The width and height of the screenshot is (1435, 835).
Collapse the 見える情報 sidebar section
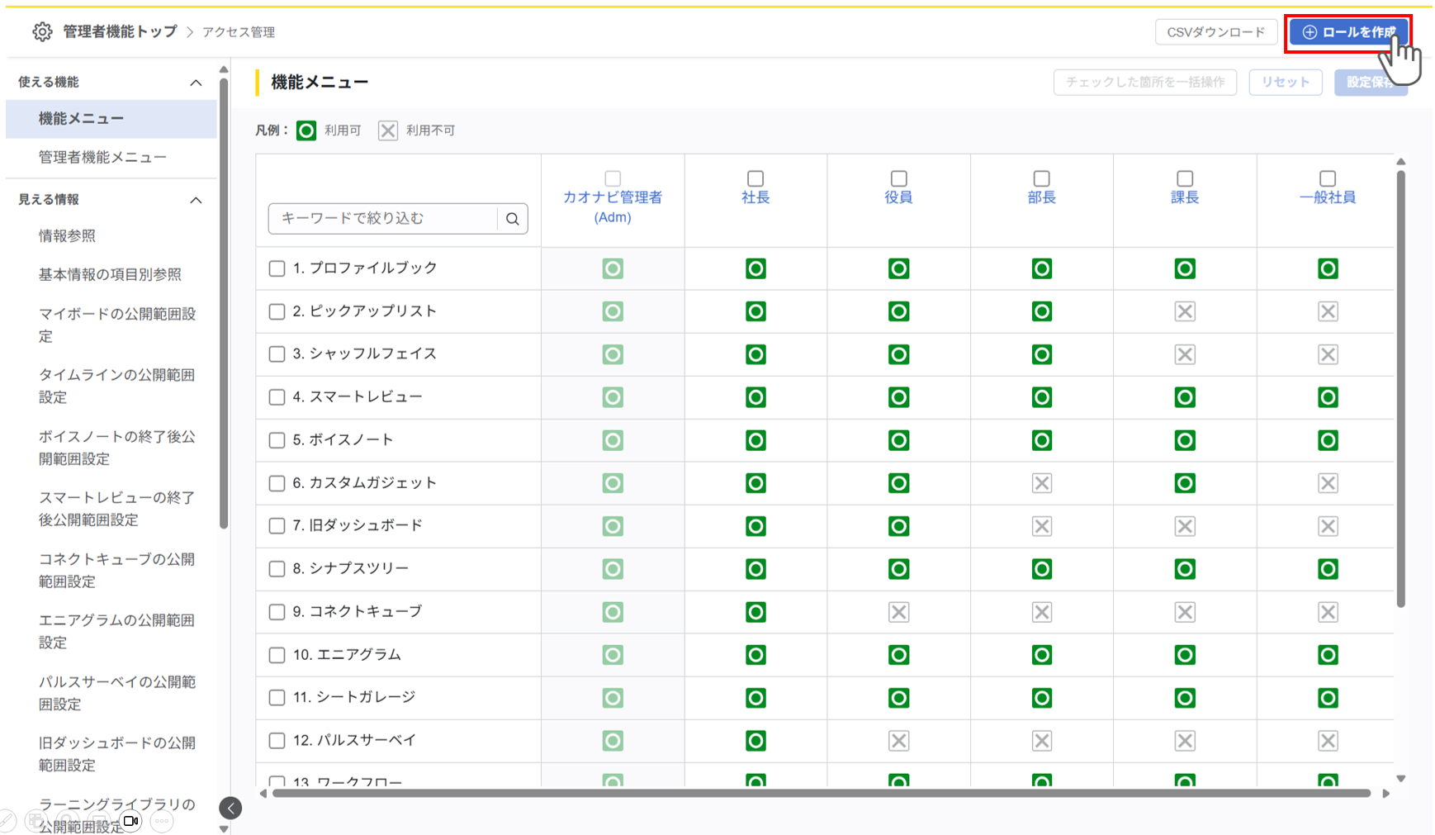click(196, 200)
